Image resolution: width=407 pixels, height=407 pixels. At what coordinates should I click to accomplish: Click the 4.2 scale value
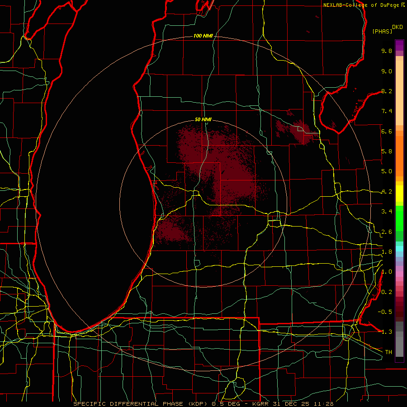[387, 192]
